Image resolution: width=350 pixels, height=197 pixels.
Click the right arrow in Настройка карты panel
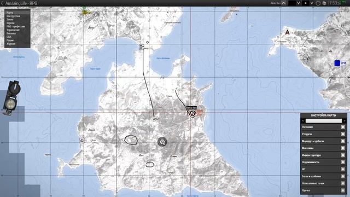pos(345,121)
